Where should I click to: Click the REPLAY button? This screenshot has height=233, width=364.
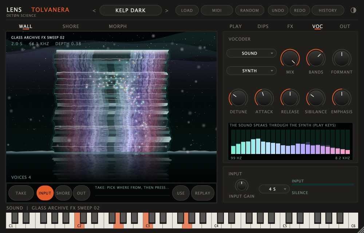point(203,193)
